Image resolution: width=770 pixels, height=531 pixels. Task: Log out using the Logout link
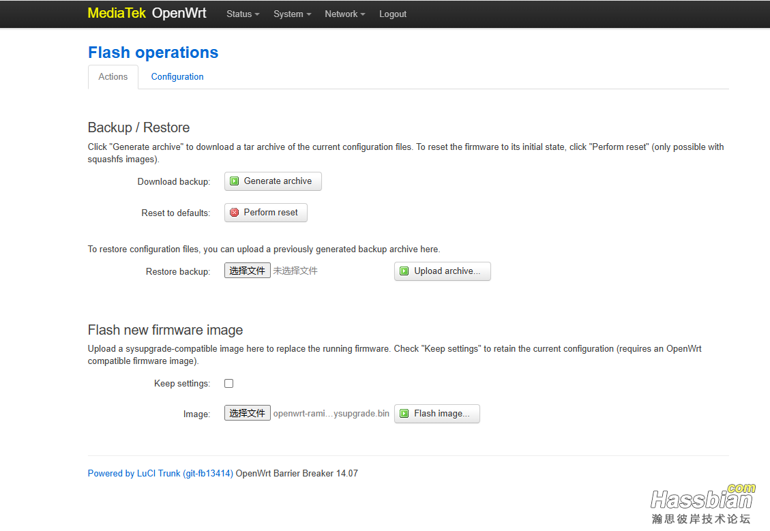coord(393,14)
